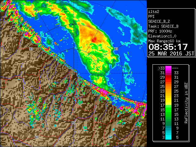
Task: Click the '>33' legend label
Action: [161, 68]
